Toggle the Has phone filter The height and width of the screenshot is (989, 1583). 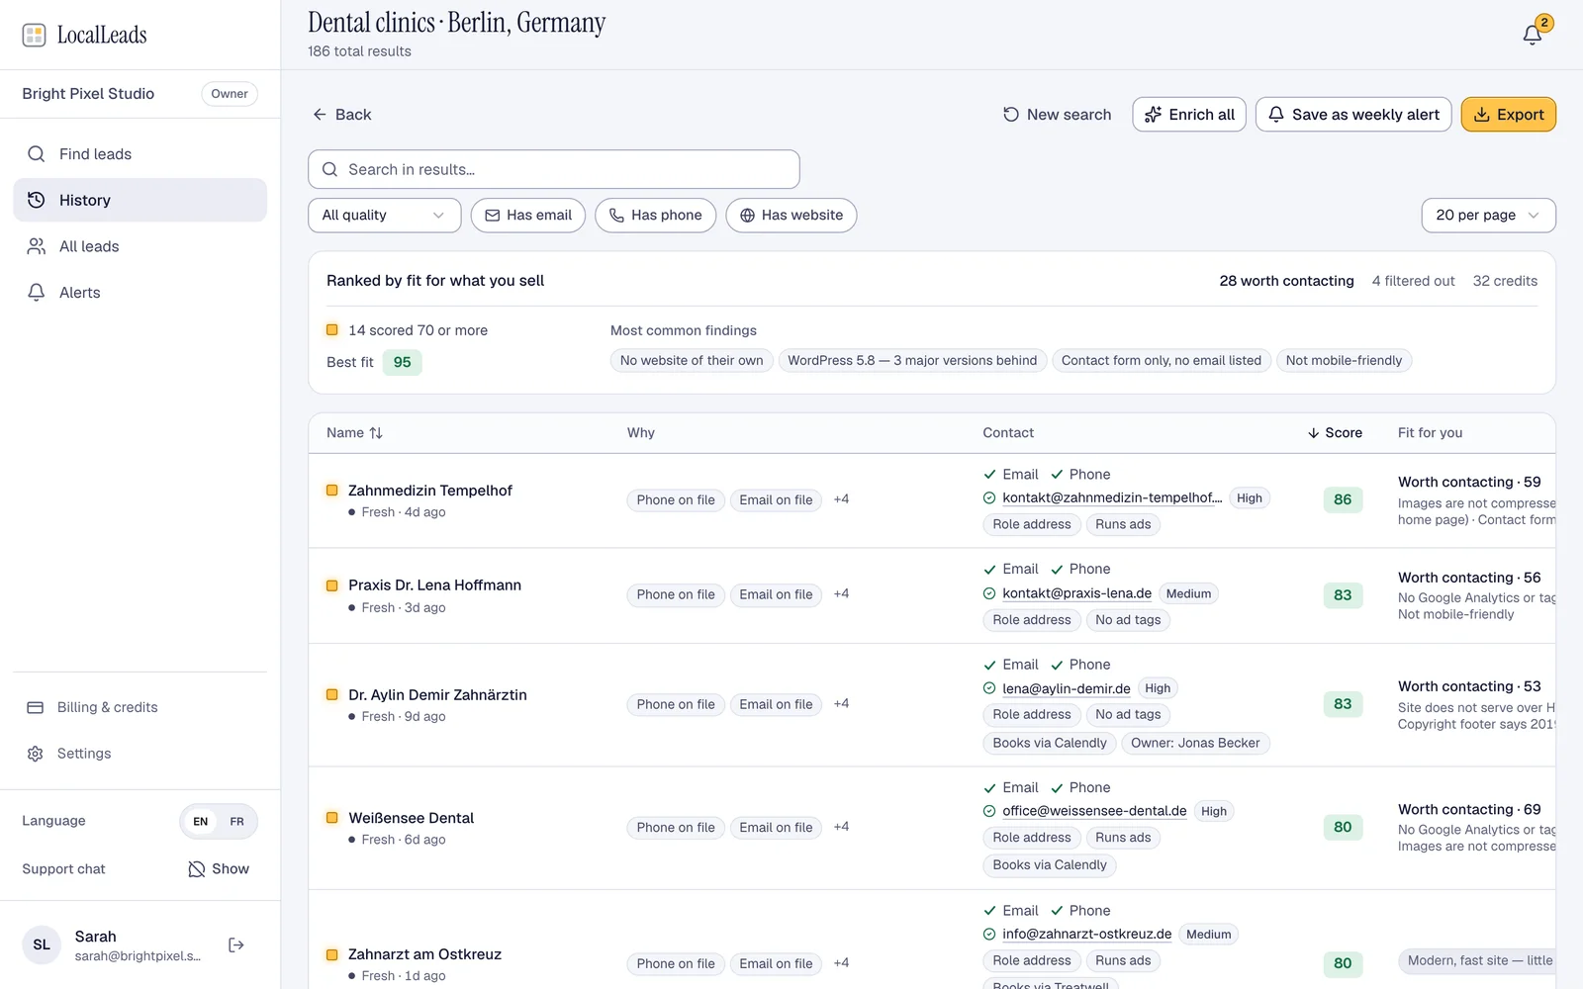point(656,216)
